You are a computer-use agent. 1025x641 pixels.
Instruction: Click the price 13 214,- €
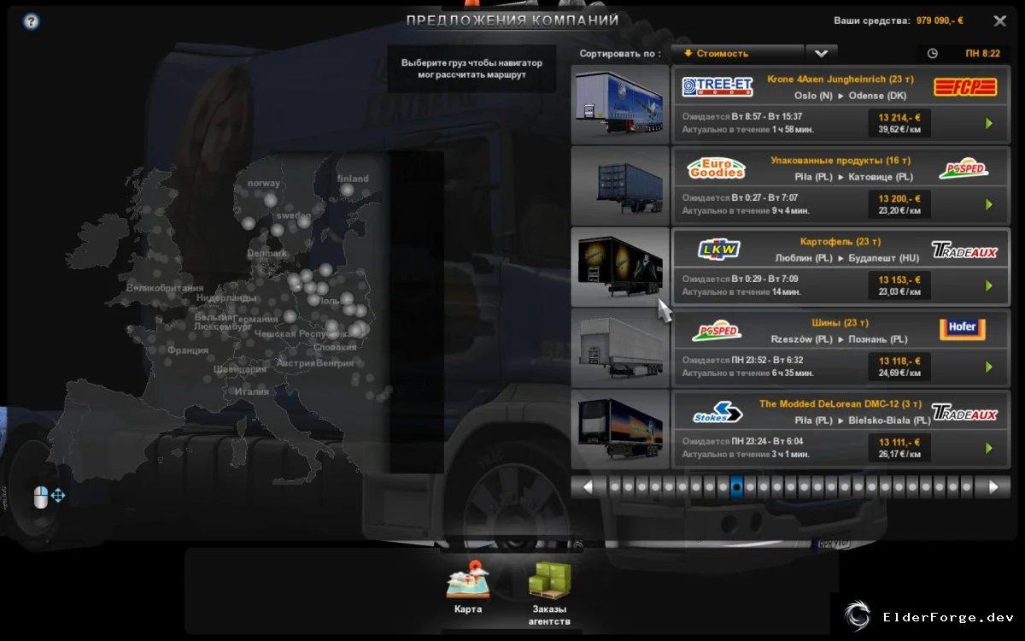tap(899, 116)
